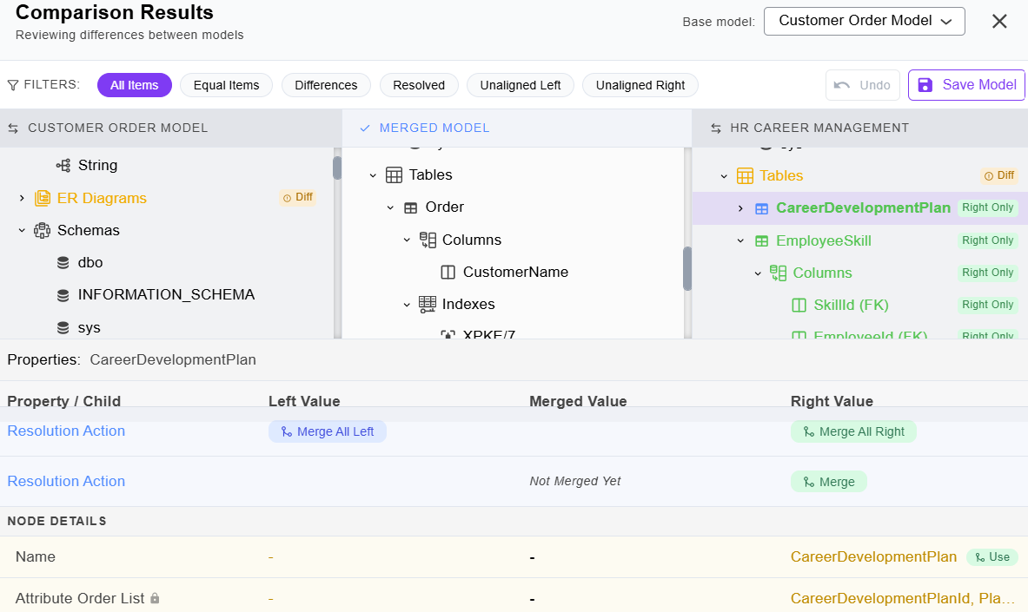Expand the ER Diagrams node
This screenshot has width=1028, height=612.
coord(22,198)
